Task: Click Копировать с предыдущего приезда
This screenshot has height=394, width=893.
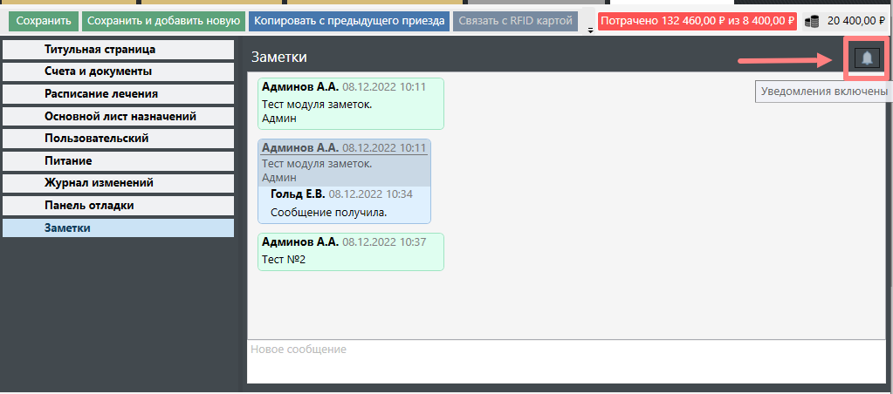Action: pyautogui.click(x=349, y=20)
